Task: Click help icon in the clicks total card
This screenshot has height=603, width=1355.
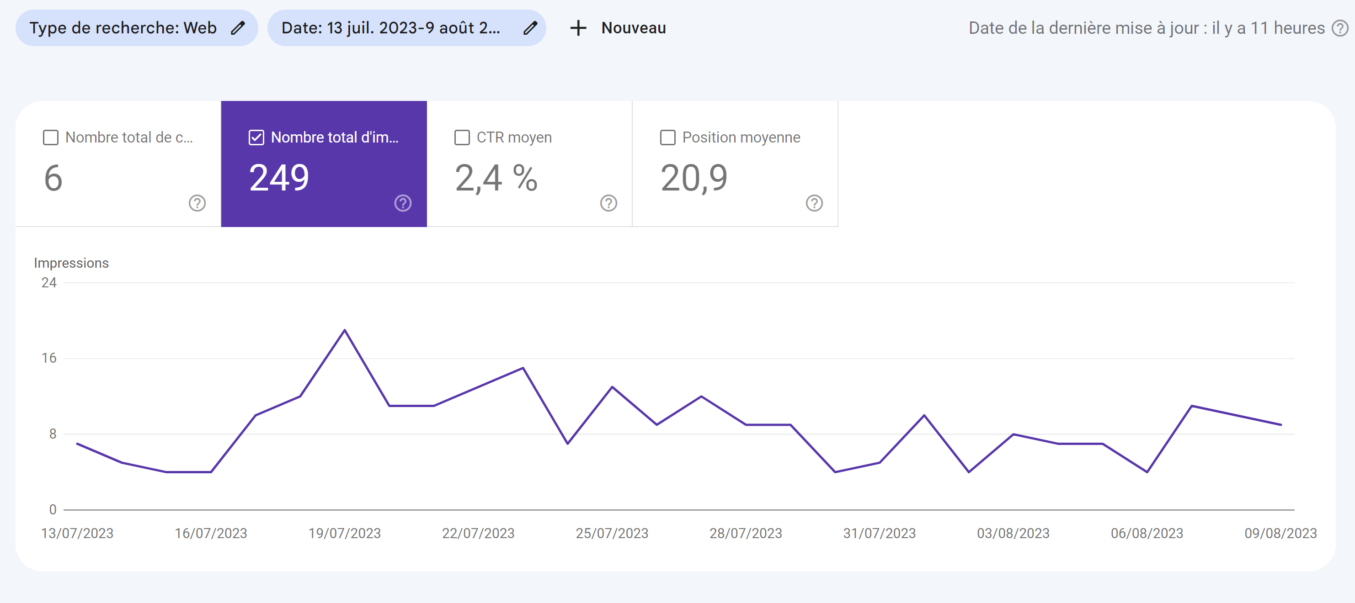Action: [x=197, y=203]
